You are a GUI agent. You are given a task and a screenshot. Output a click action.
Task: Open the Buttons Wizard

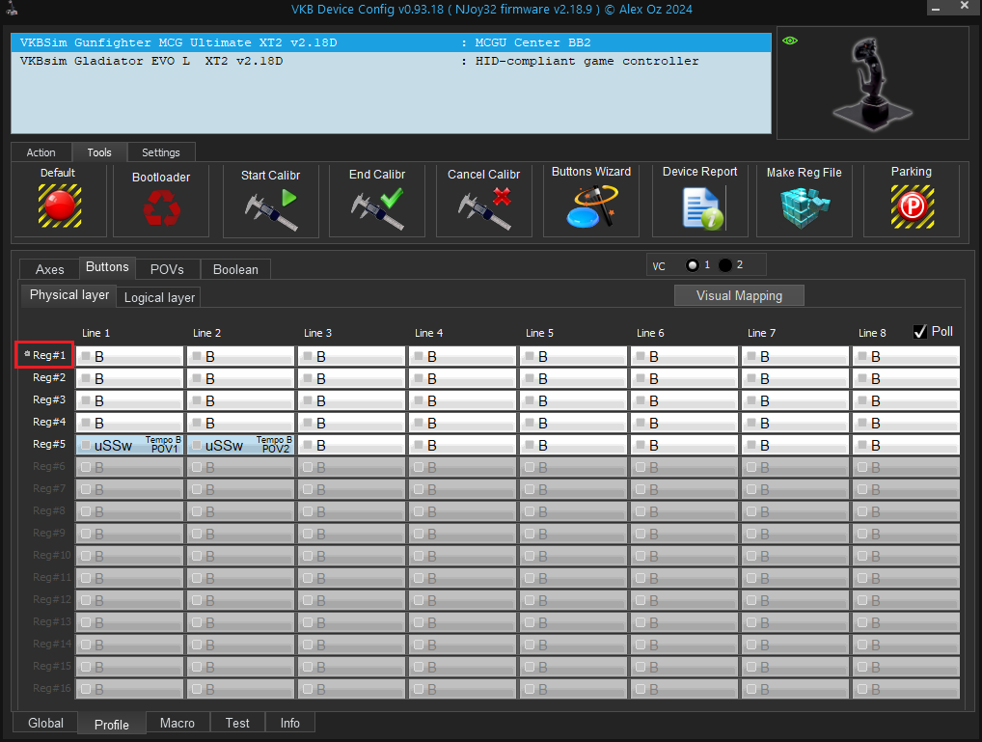pyautogui.click(x=590, y=206)
